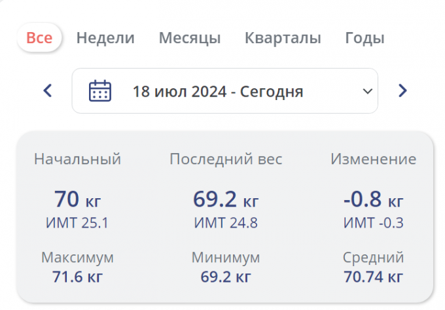Click the 'Начальный' starting weight 70 кг
445x310 pixels.
coord(77,198)
